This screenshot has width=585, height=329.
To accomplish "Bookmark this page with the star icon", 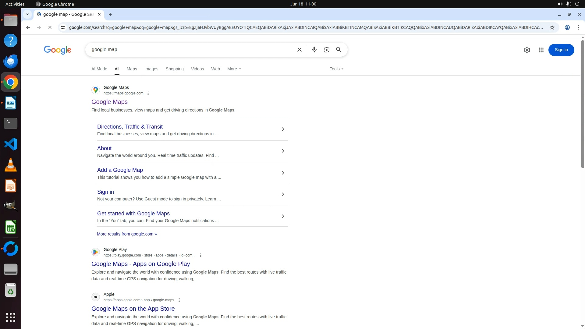I will 552,27.
